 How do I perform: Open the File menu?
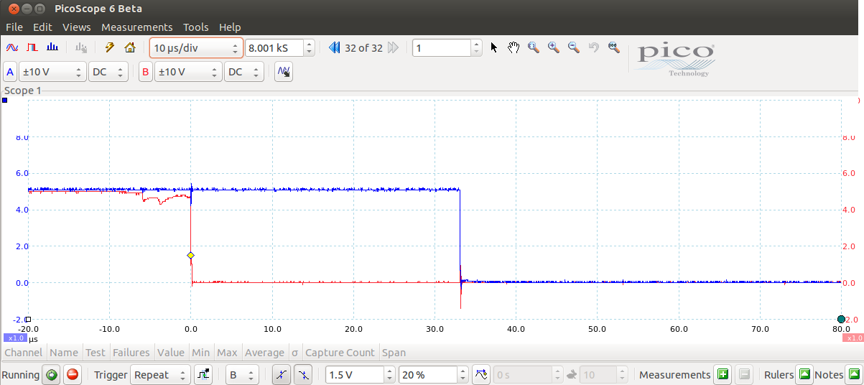click(14, 27)
